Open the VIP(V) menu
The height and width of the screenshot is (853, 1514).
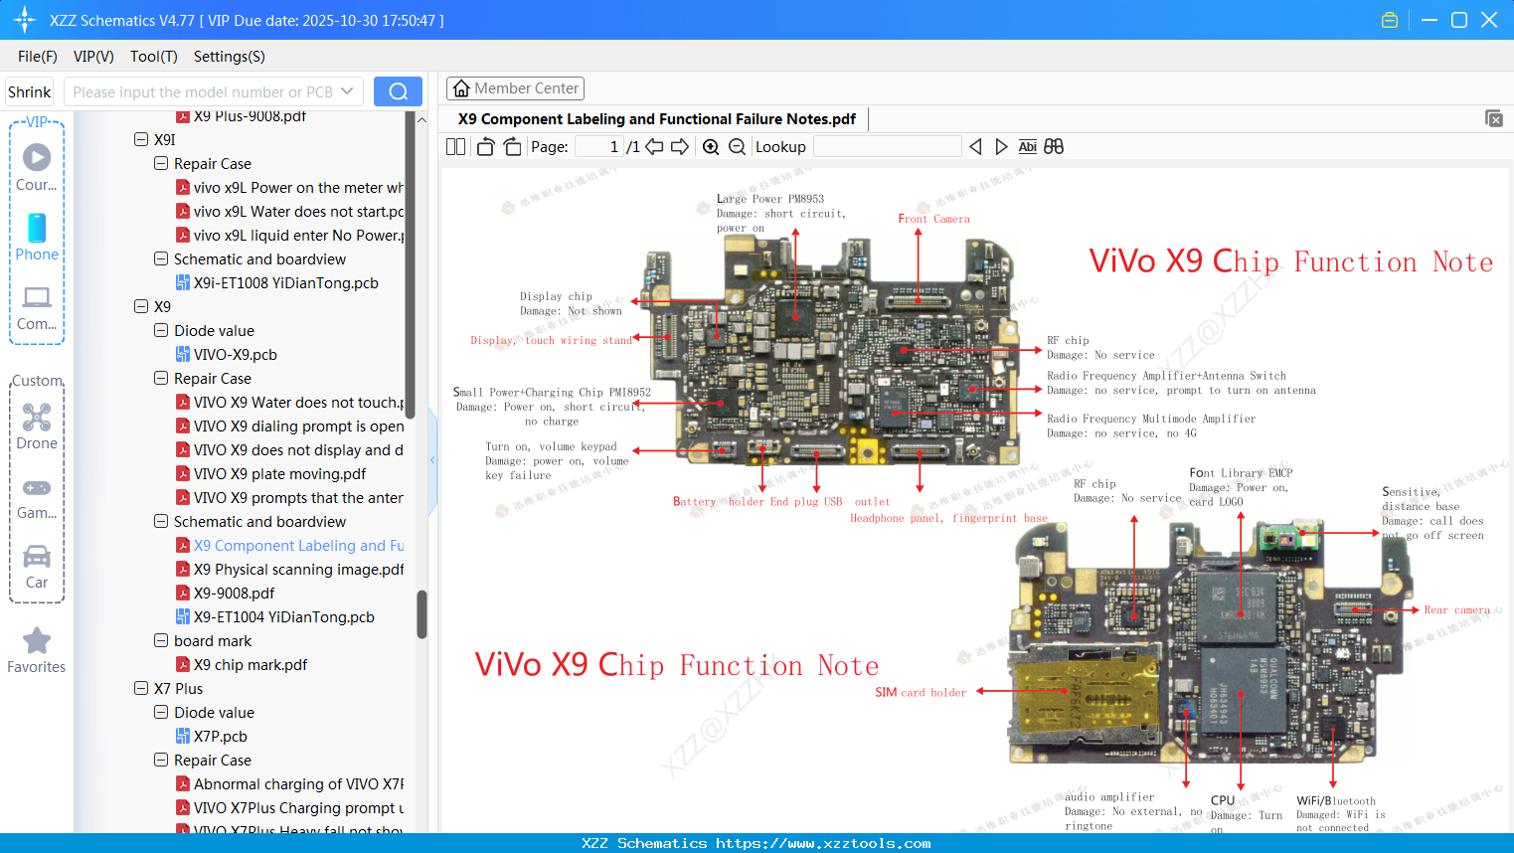[93, 57]
